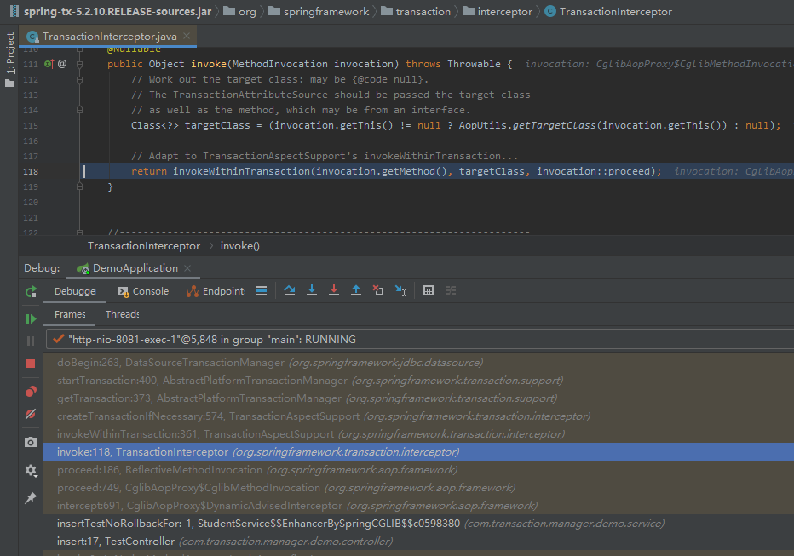Image resolution: width=794 pixels, height=556 pixels.
Task: Switch to Console tab
Action: [143, 291]
